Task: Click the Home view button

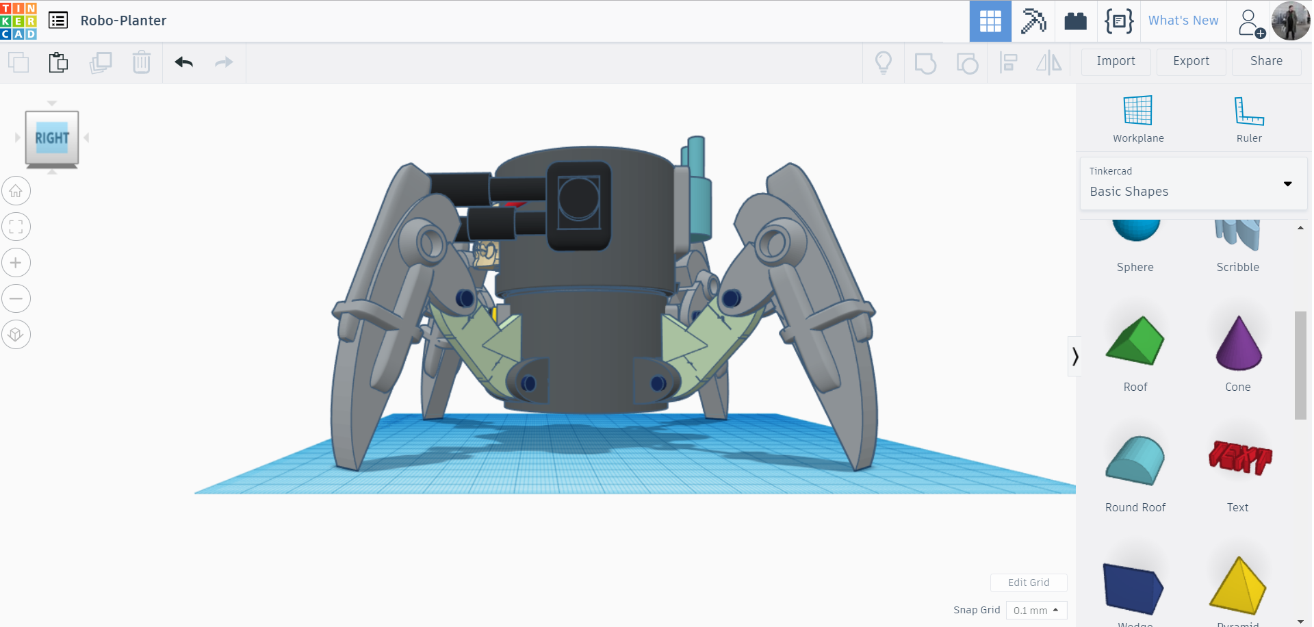Action: click(x=16, y=191)
